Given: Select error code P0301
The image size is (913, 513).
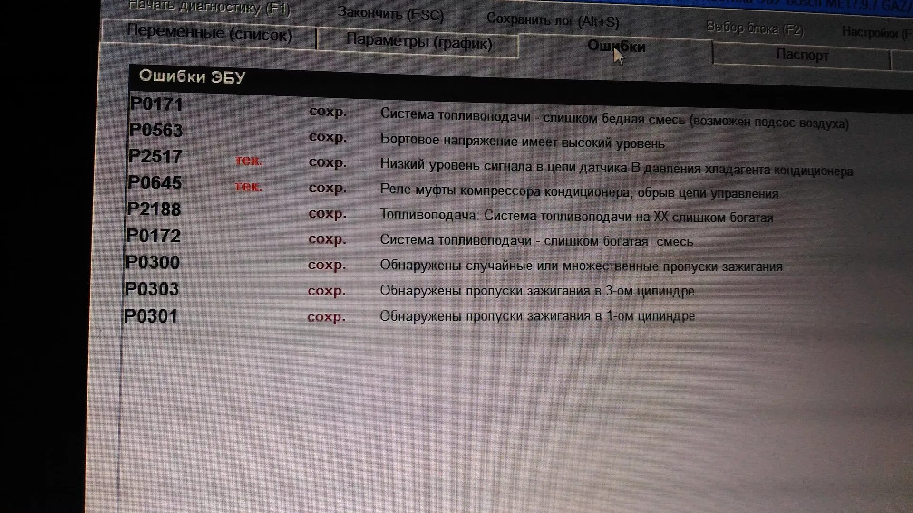Looking at the screenshot, I should tap(151, 316).
